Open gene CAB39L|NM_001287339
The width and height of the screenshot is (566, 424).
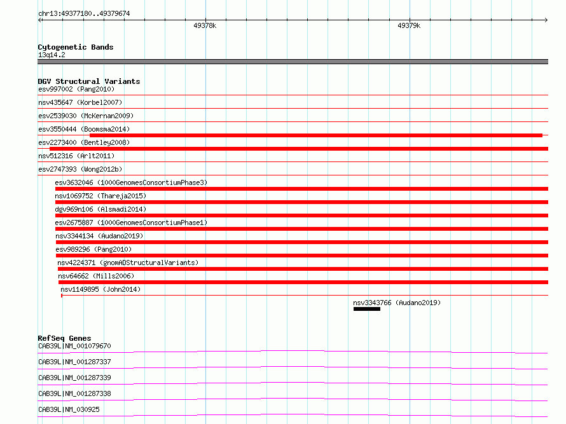point(74,378)
